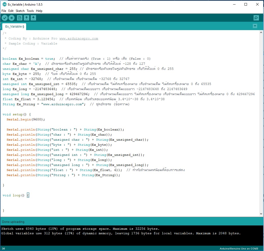Screen dimensions: 264x251
Task: Open the Edit menu
Action: (x=11, y=11)
